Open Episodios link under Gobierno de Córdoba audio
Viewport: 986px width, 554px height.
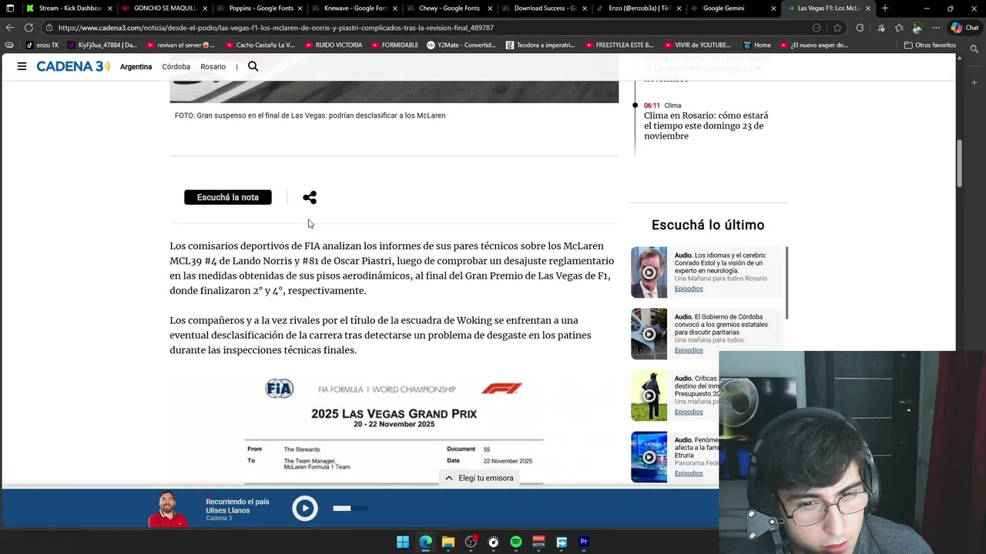coord(689,350)
